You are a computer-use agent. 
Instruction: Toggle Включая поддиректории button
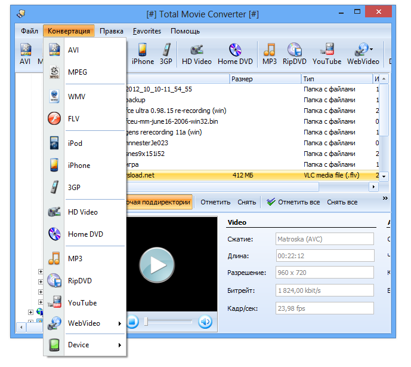point(159,202)
